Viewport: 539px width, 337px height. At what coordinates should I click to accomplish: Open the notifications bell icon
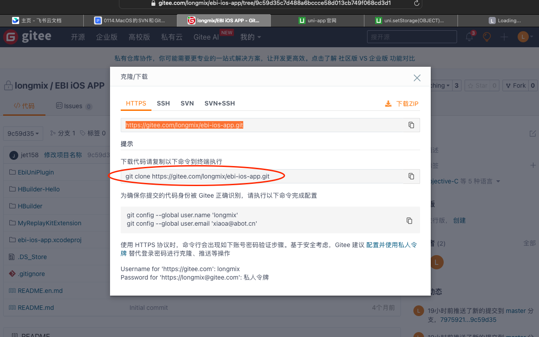[470, 37]
